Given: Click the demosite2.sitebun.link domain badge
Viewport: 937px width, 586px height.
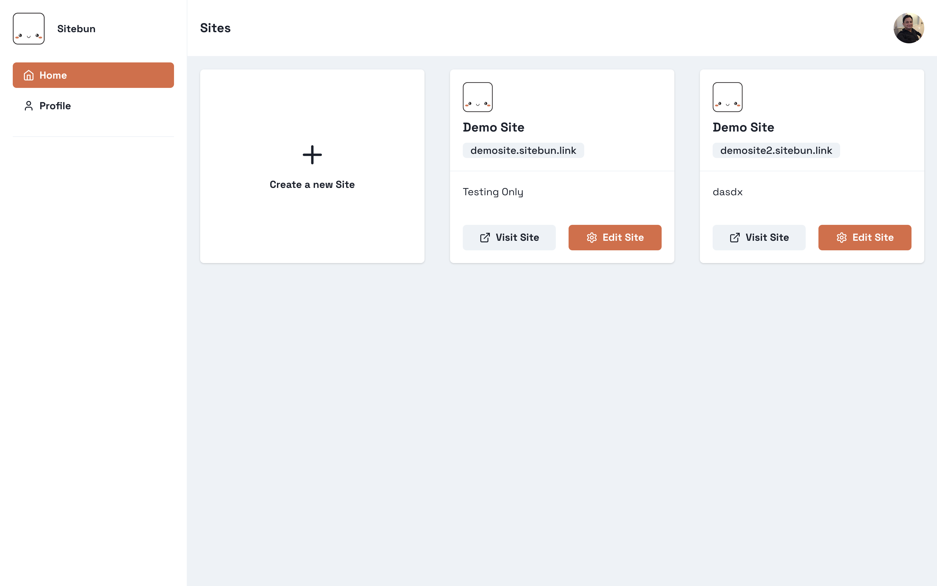Looking at the screenshot, I should tap(776, 150).
